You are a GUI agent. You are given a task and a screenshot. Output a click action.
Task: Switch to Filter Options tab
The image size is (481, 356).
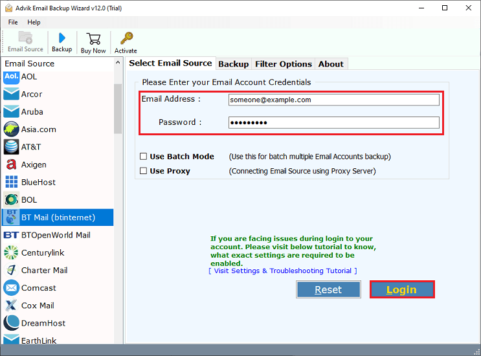[x=284, y=64]
